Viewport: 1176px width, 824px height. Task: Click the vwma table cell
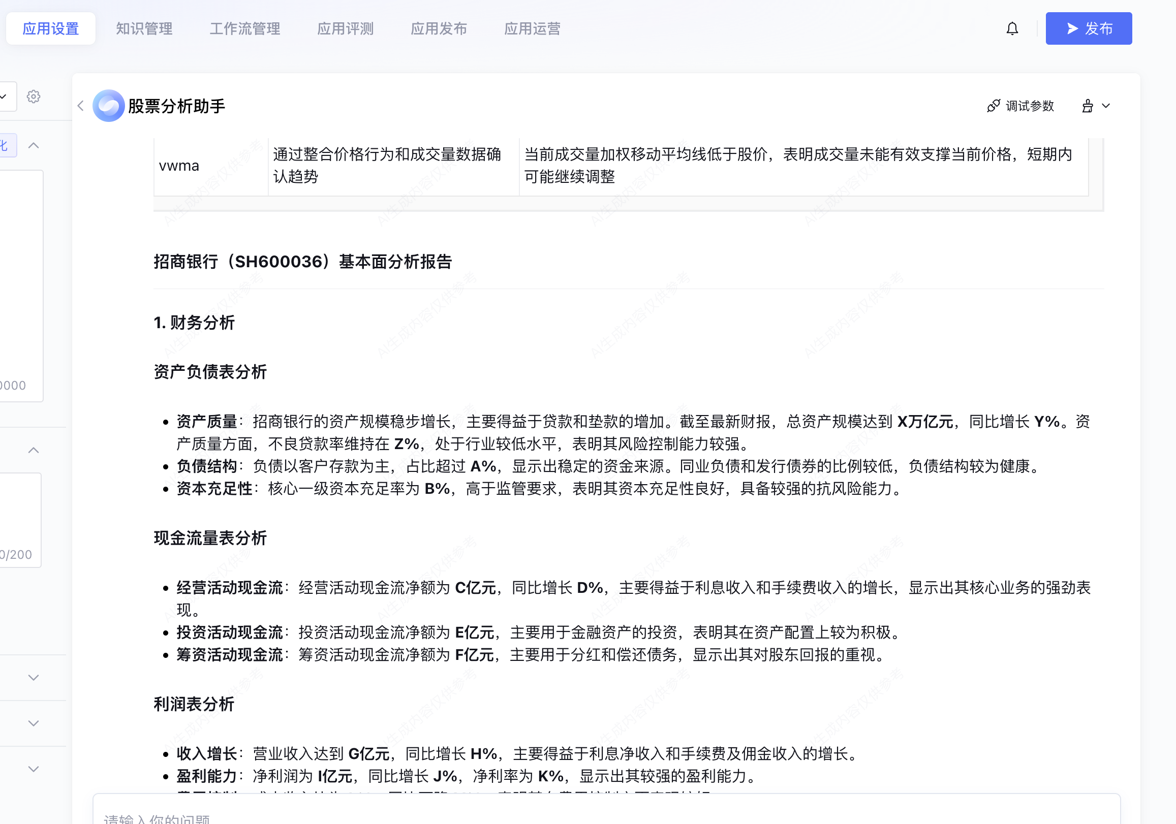click(x=210, y=166)
